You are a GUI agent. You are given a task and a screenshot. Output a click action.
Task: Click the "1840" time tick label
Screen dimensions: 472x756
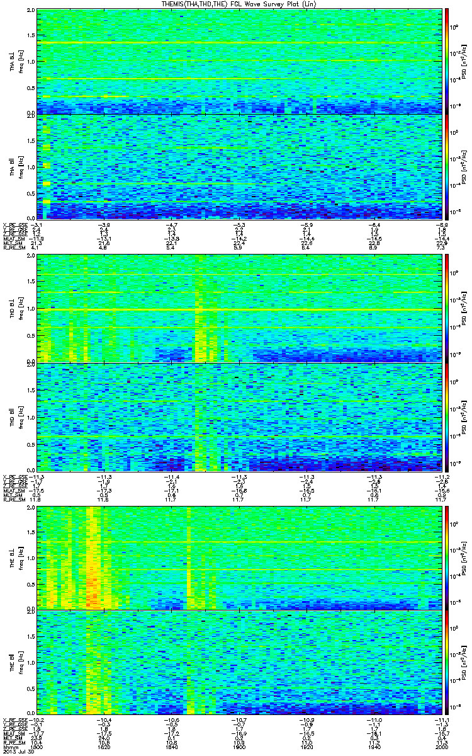click(x=171, y=747)
